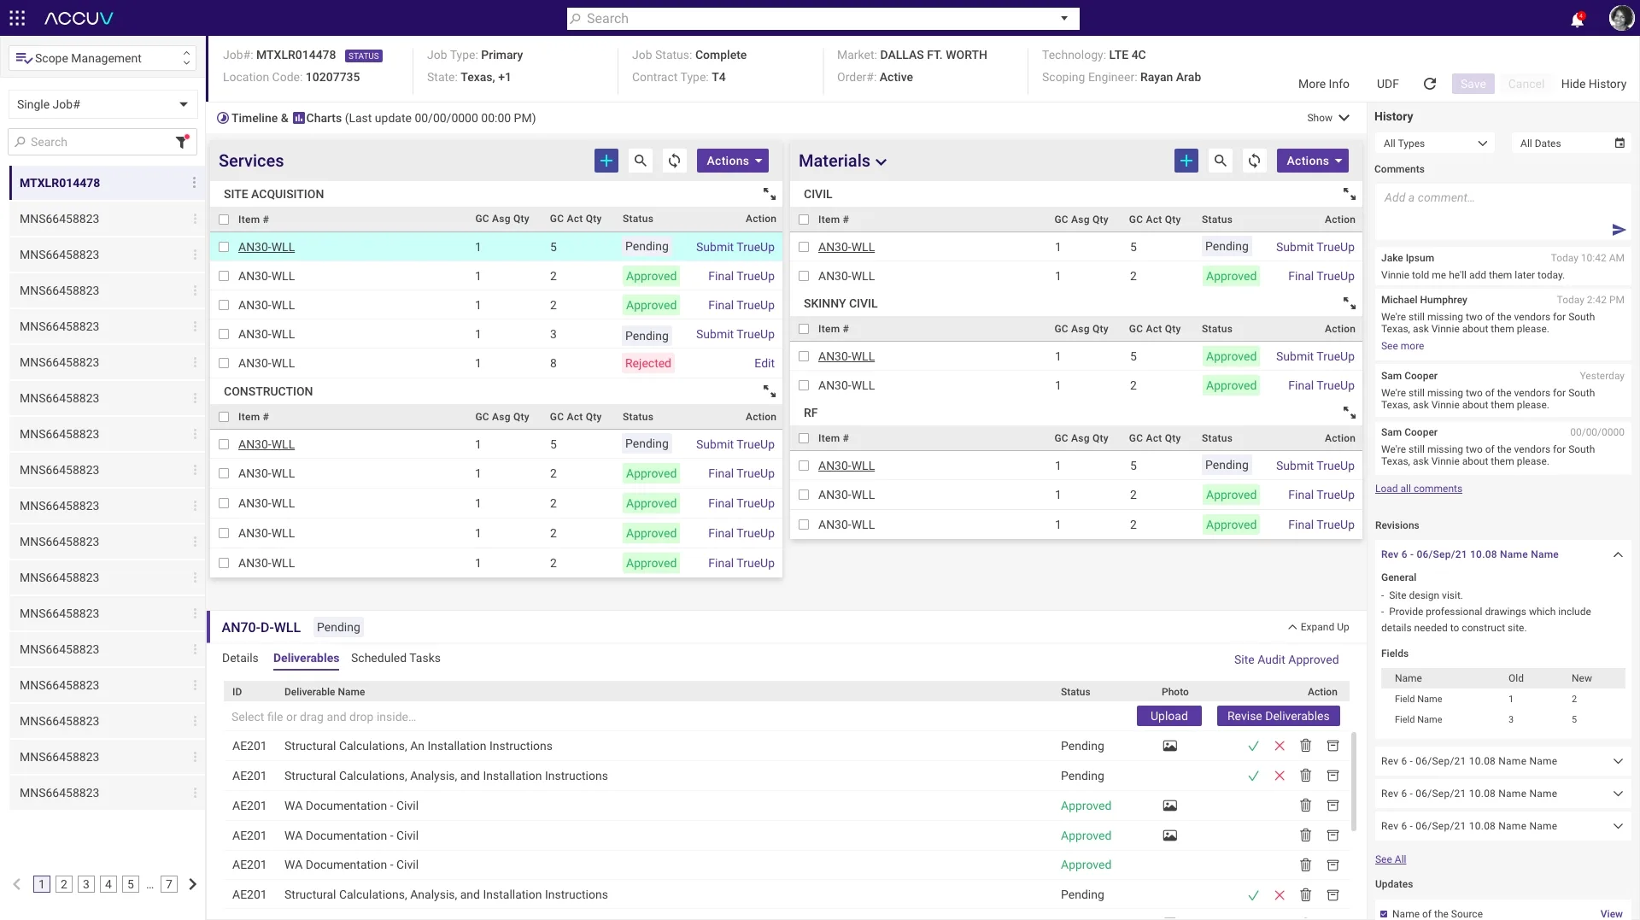The height and width of the screenshot is (920, 1640).
Task: Open the Scope Management selector
Action: pos(102,58)
